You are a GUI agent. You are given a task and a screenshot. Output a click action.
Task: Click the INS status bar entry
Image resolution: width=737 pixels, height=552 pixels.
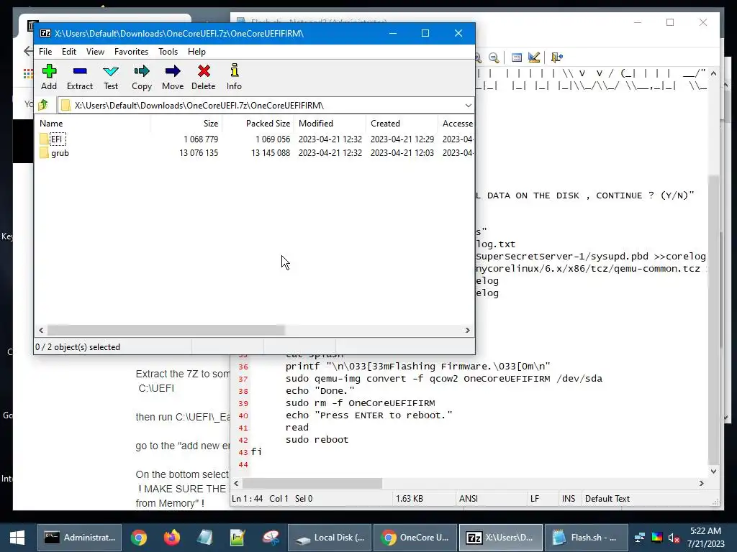tap(569, 499)
